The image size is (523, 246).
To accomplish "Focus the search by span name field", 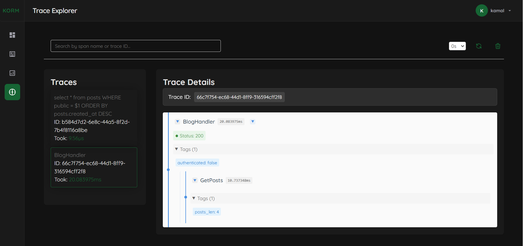I will [136, 46].
